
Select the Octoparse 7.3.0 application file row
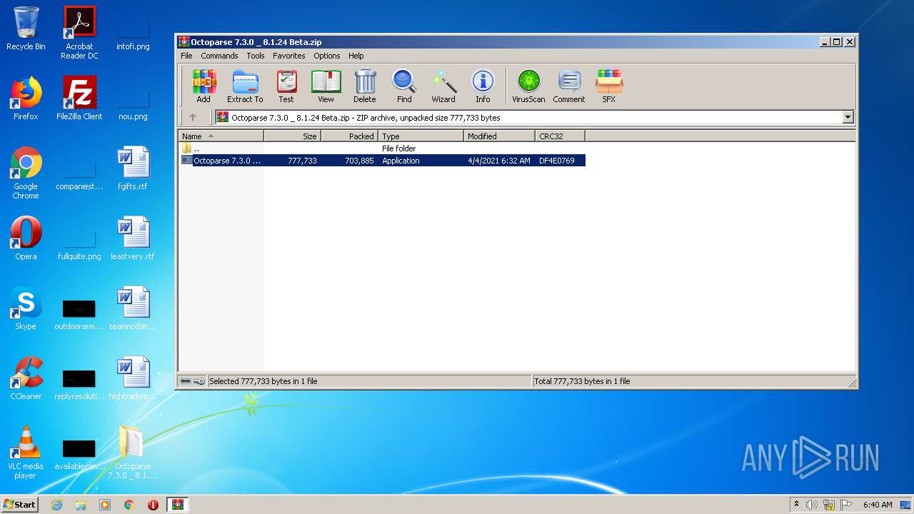(x=382, y=161)
